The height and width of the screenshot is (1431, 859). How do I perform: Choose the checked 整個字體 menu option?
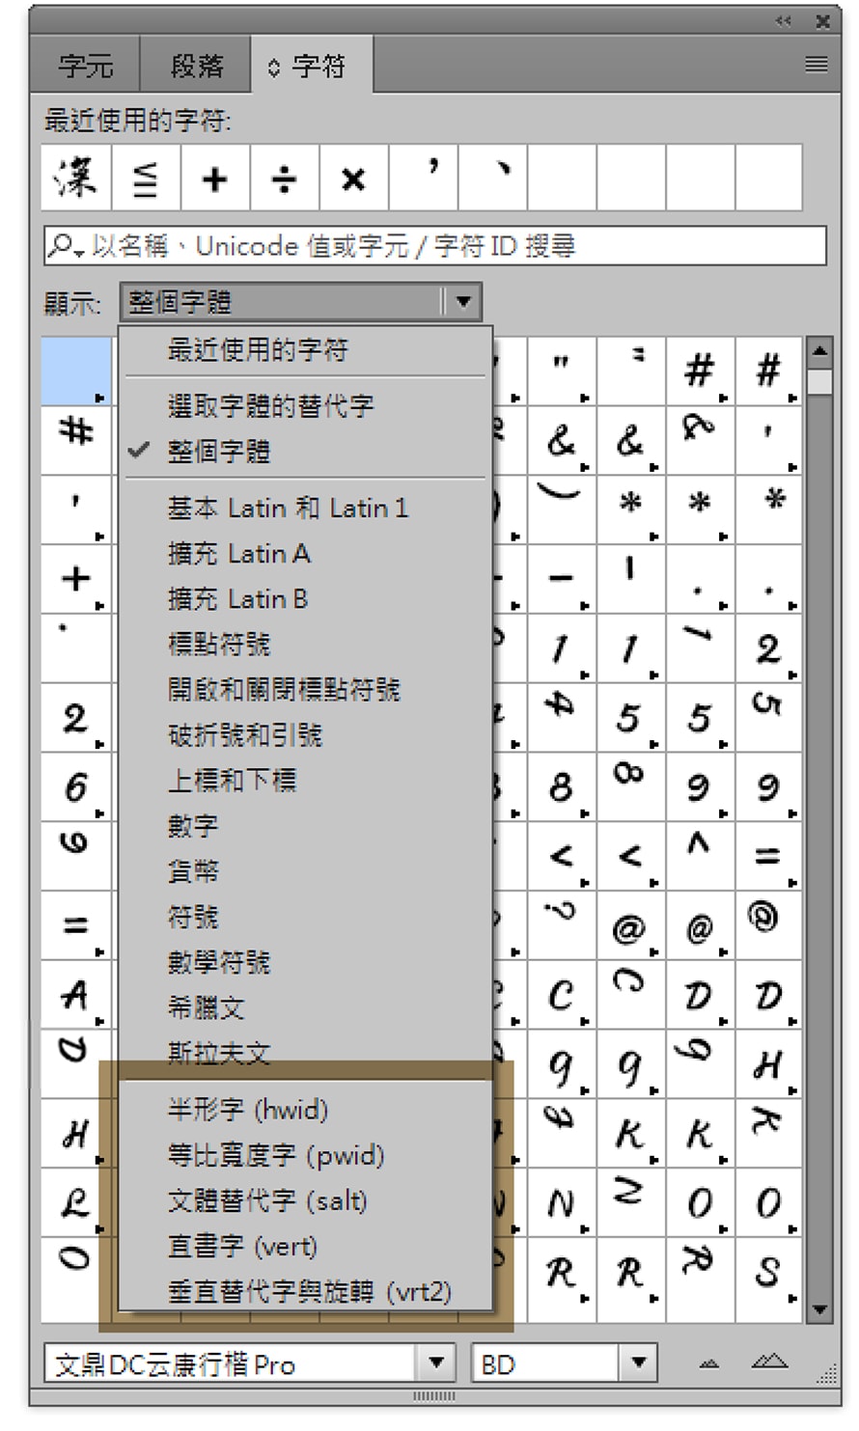point(219,452)
